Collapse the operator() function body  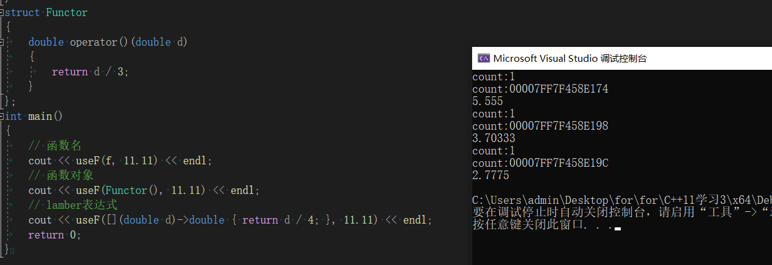pos(2,42)
